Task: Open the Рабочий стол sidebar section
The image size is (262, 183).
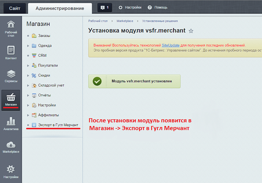Action: [x=11, y=27]
